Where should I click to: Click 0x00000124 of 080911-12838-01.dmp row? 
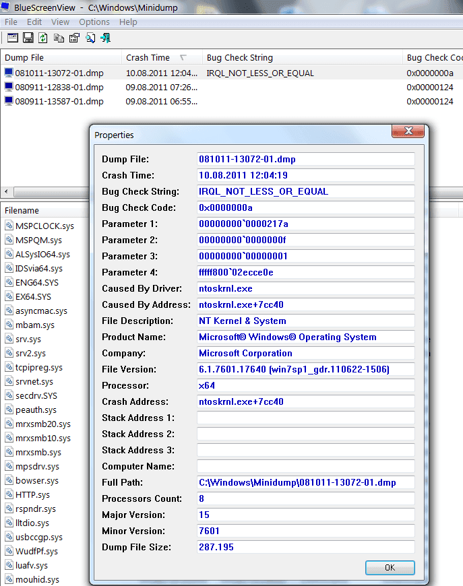click(430, 87)
